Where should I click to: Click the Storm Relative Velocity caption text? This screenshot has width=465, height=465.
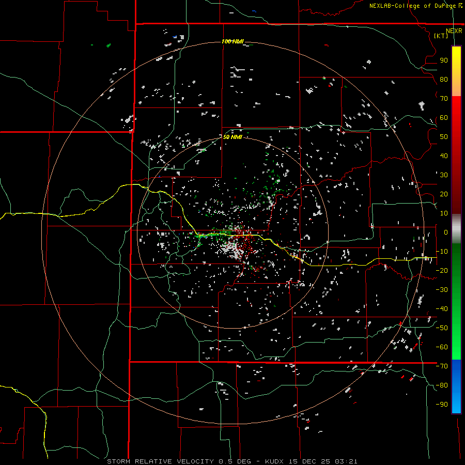(x=232, y=461)
